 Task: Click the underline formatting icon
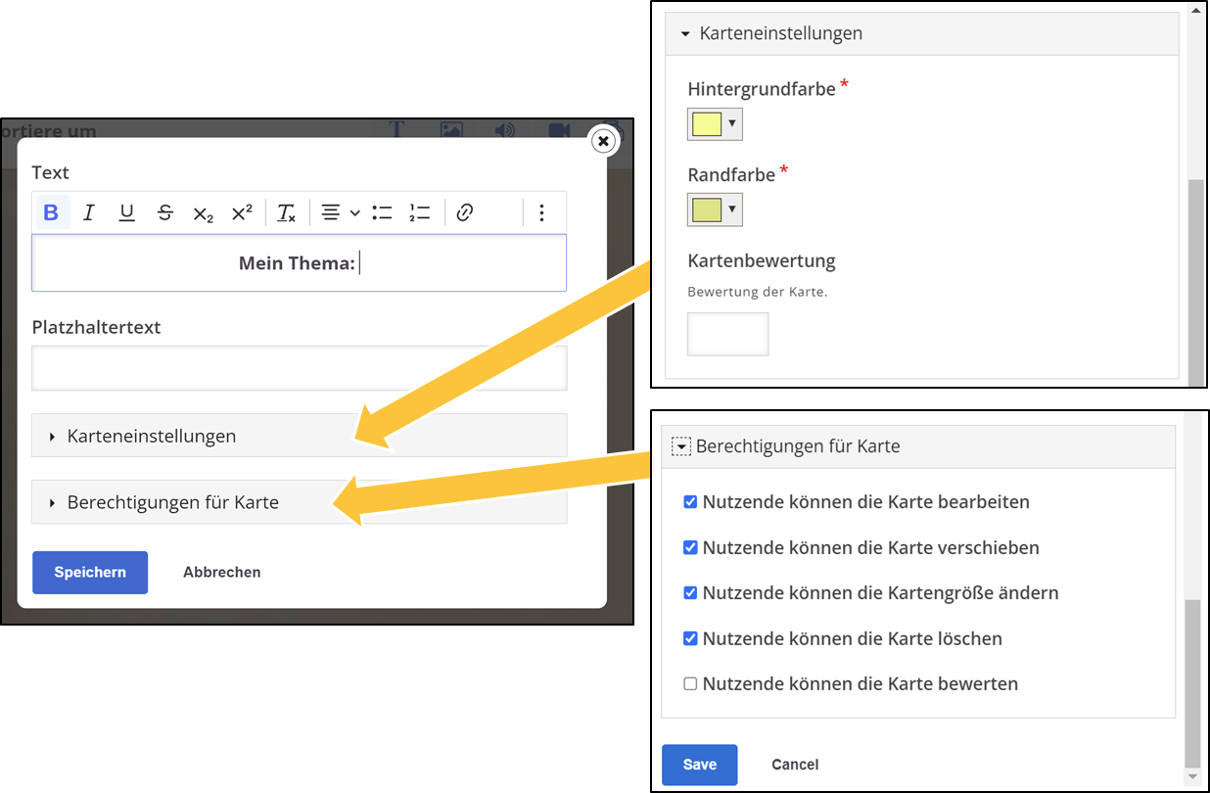(126, 212)
